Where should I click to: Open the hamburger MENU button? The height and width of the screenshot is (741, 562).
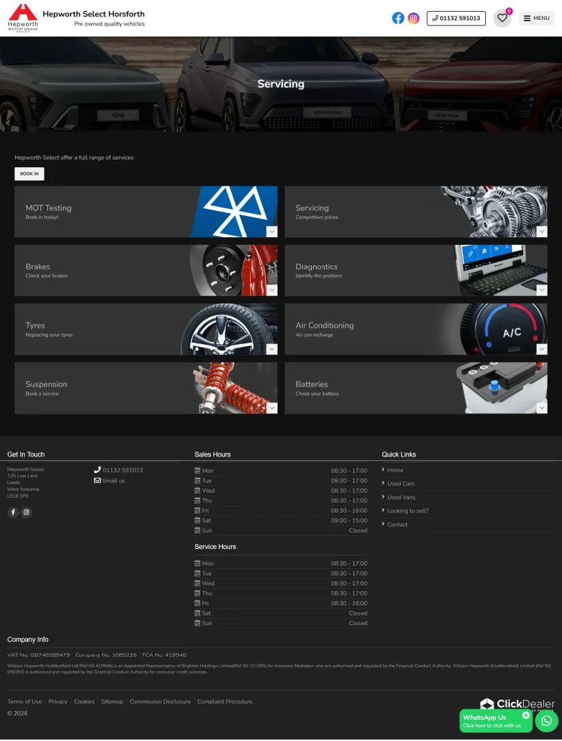click(536, 19)
